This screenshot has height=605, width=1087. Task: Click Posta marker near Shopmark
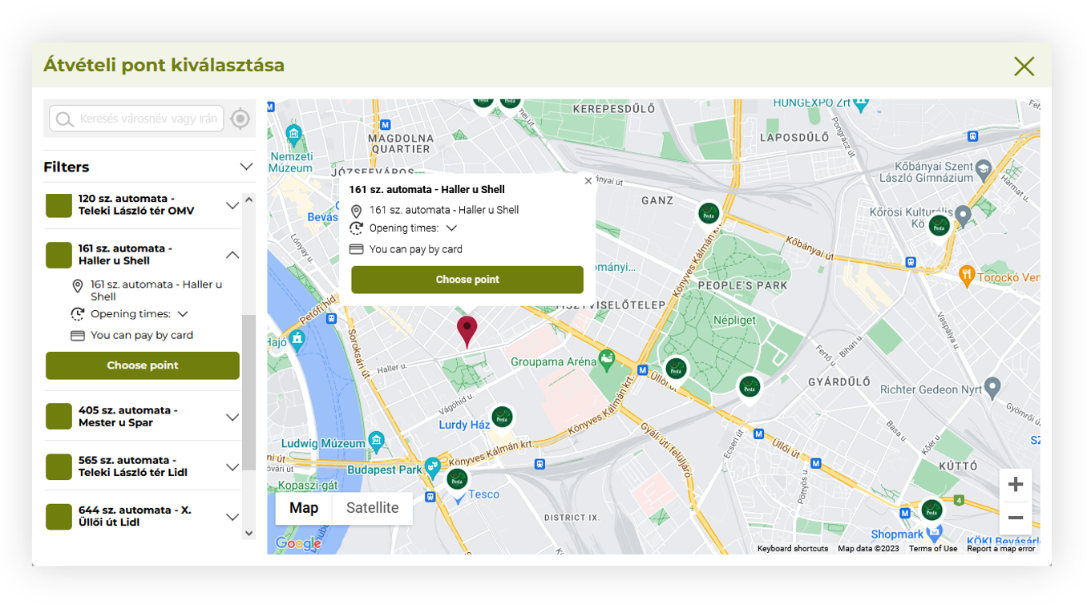(x=931, y=510)
